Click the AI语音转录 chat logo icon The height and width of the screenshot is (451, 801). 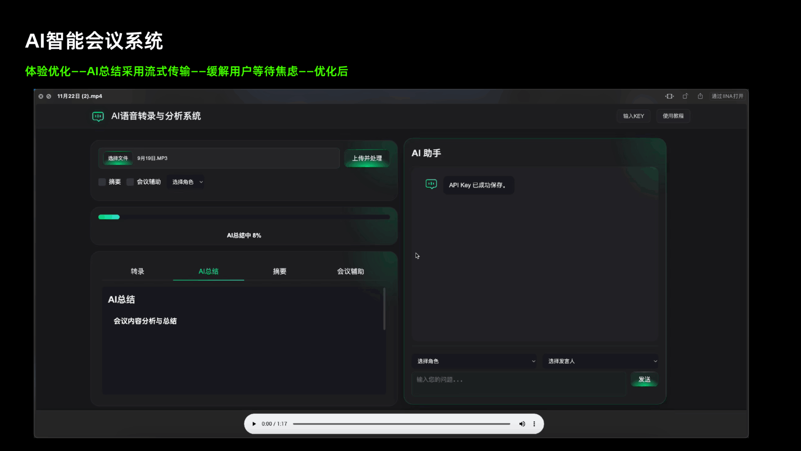coord(98,116)
